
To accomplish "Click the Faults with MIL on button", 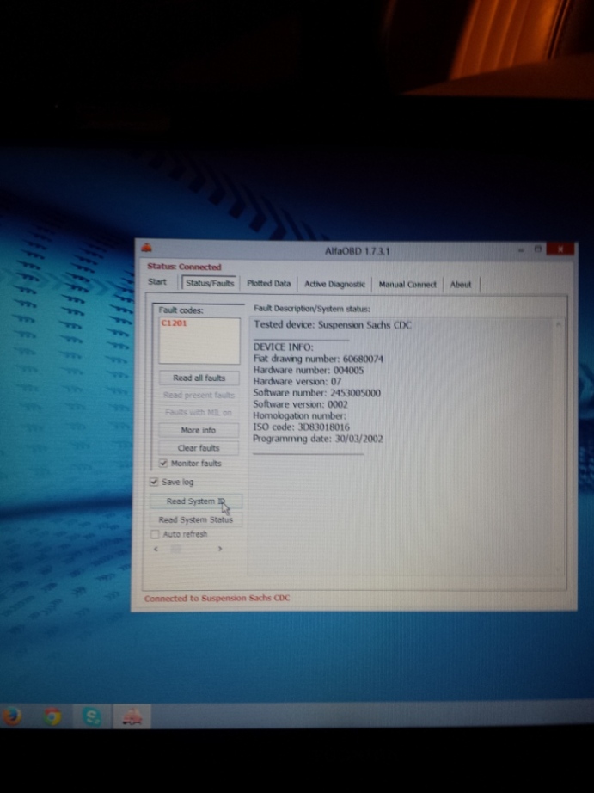I will click(x=199, y=412).
